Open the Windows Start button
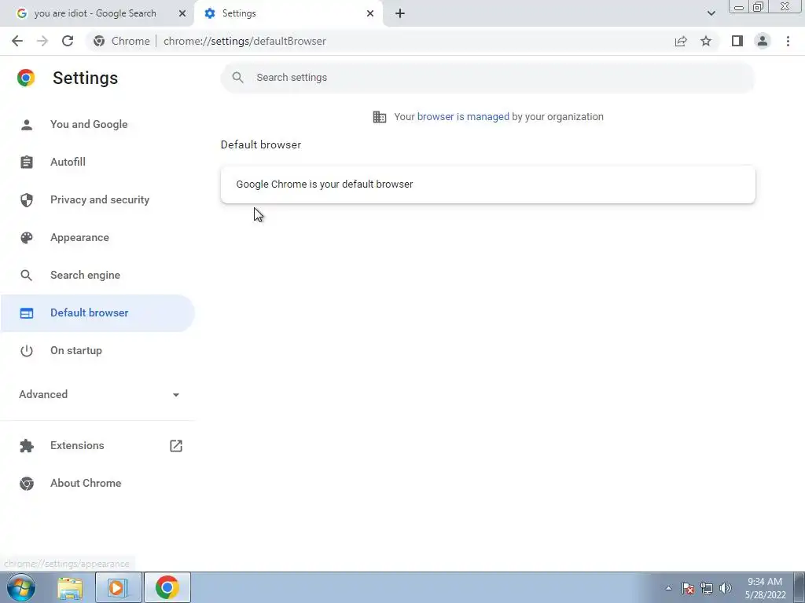The image size is (805, 603). pos(21,587)
